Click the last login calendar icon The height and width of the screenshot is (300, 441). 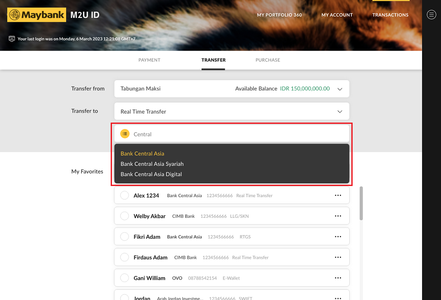click(x=12, y=39)
